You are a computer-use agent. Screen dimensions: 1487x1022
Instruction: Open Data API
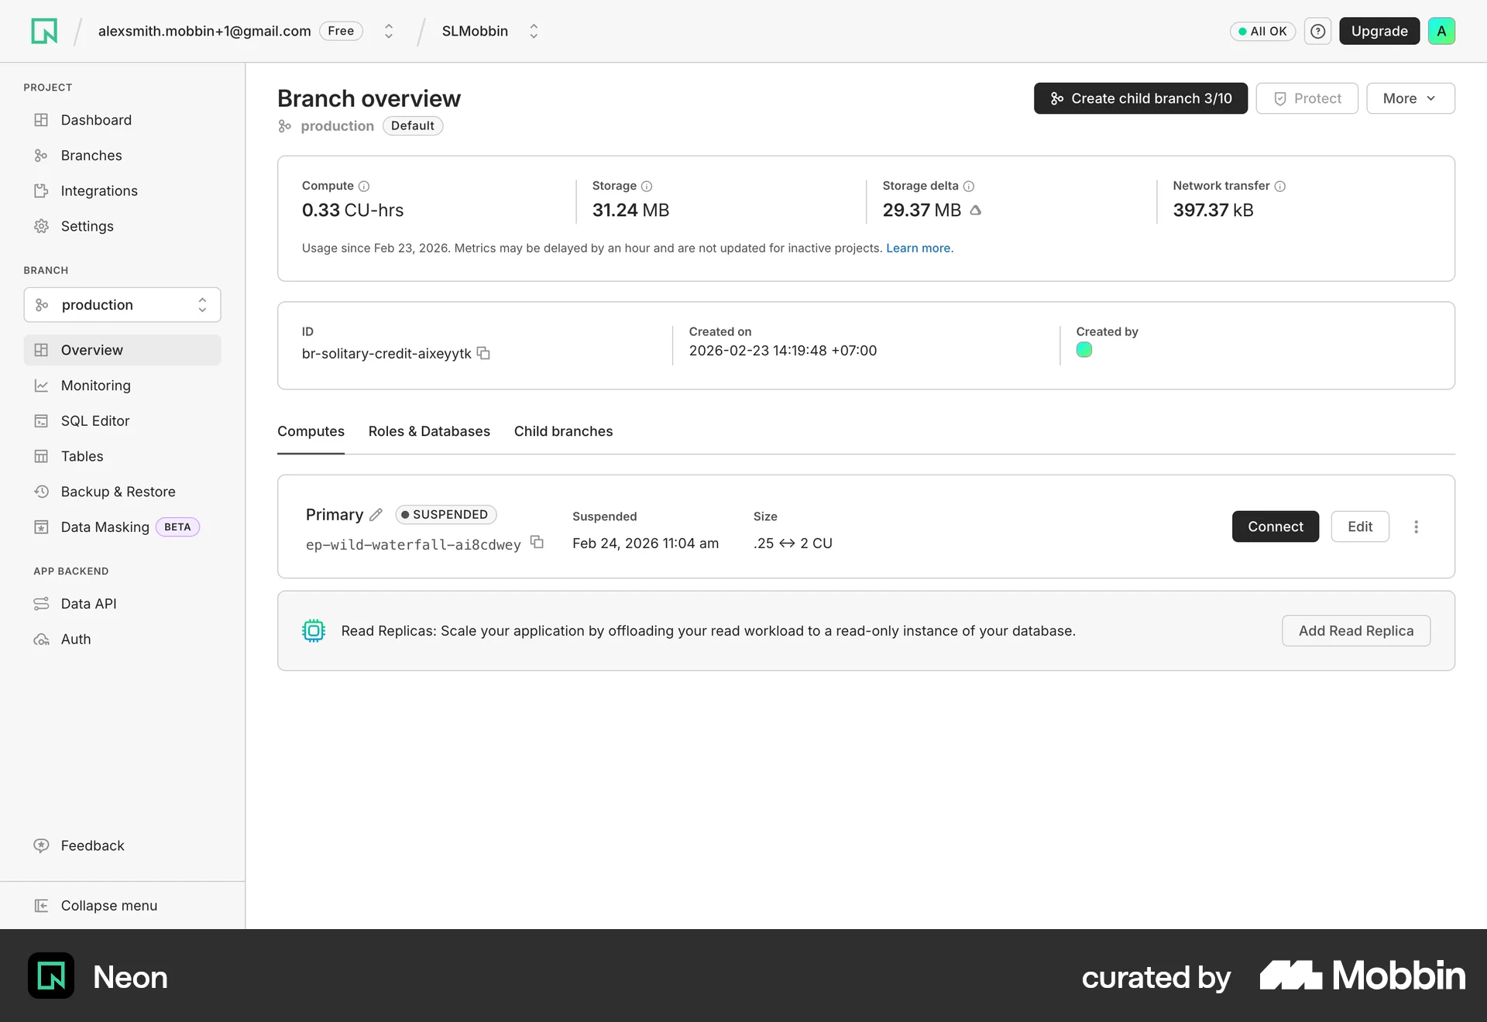click(122, 604)
